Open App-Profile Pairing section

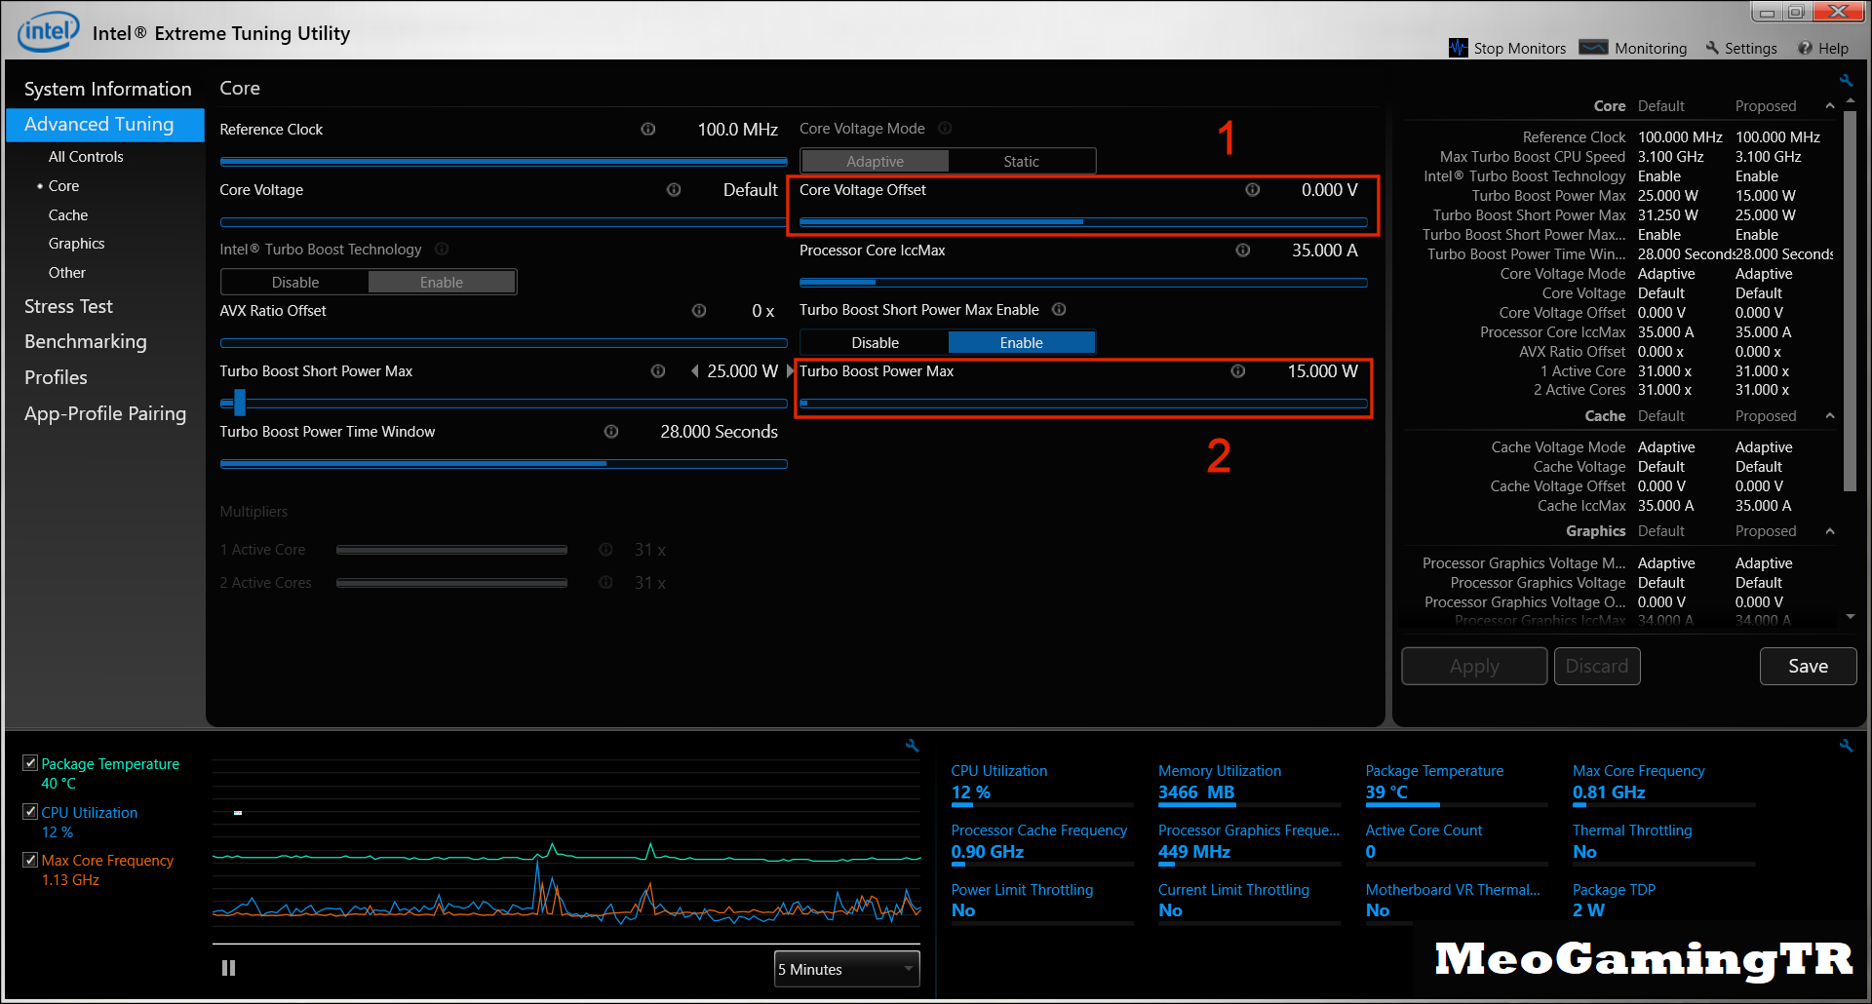coord(105,413)
